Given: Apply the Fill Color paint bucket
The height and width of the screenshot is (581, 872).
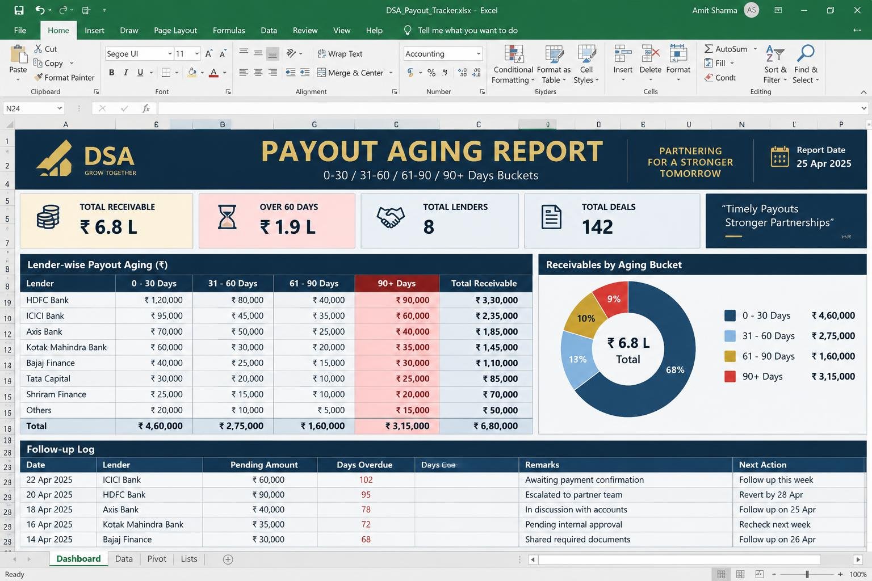Looking at the screenshot, I should click(192, 72).
